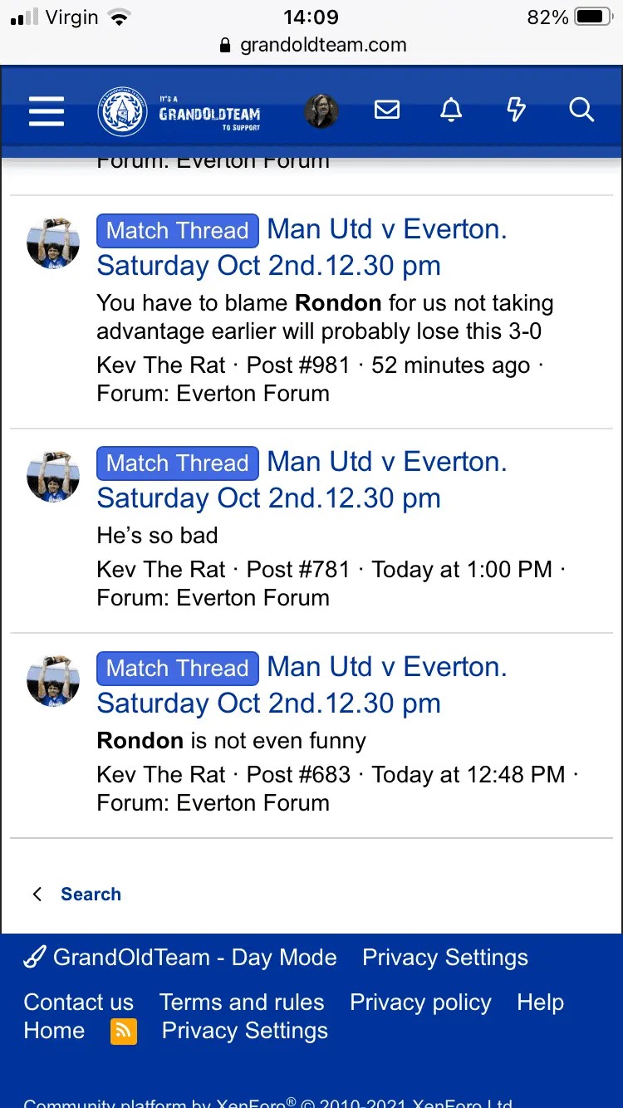Image resolution: width=623 pixels, height=1108 pixels.
Task: Open Terms and rules page
Action: [x=242, y=1003]
